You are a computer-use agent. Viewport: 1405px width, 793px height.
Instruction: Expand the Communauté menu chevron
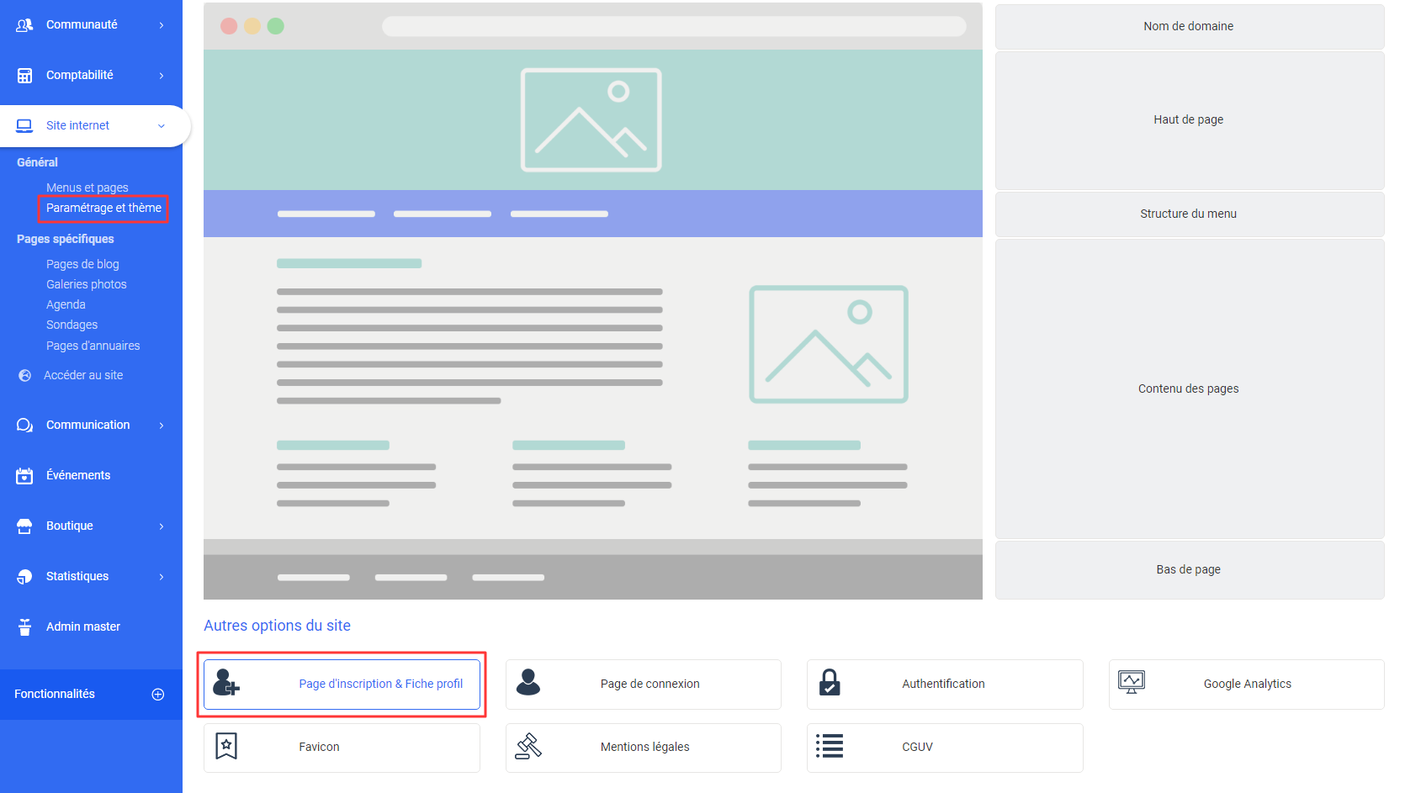[162, 25]
